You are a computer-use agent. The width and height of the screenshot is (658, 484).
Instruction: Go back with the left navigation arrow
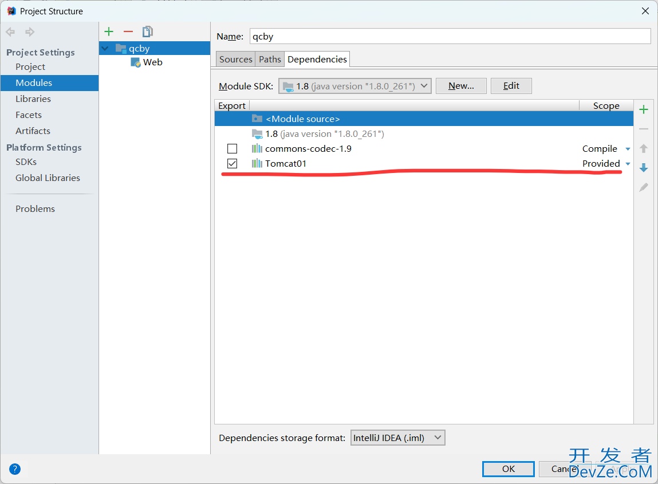click(10, 32)
